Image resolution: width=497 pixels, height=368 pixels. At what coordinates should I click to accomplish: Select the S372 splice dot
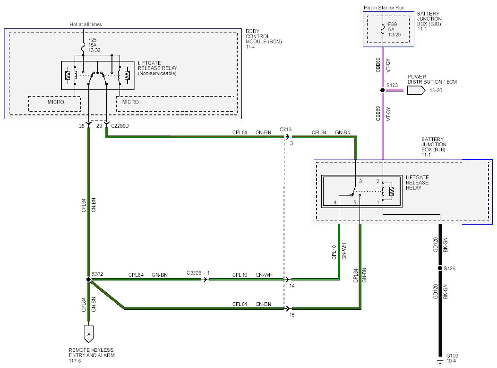(x=88, y=280)
